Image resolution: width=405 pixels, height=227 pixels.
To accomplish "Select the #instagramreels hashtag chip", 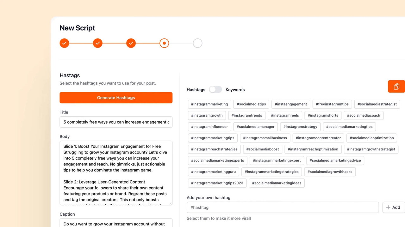I will click(x=285, y=115).
